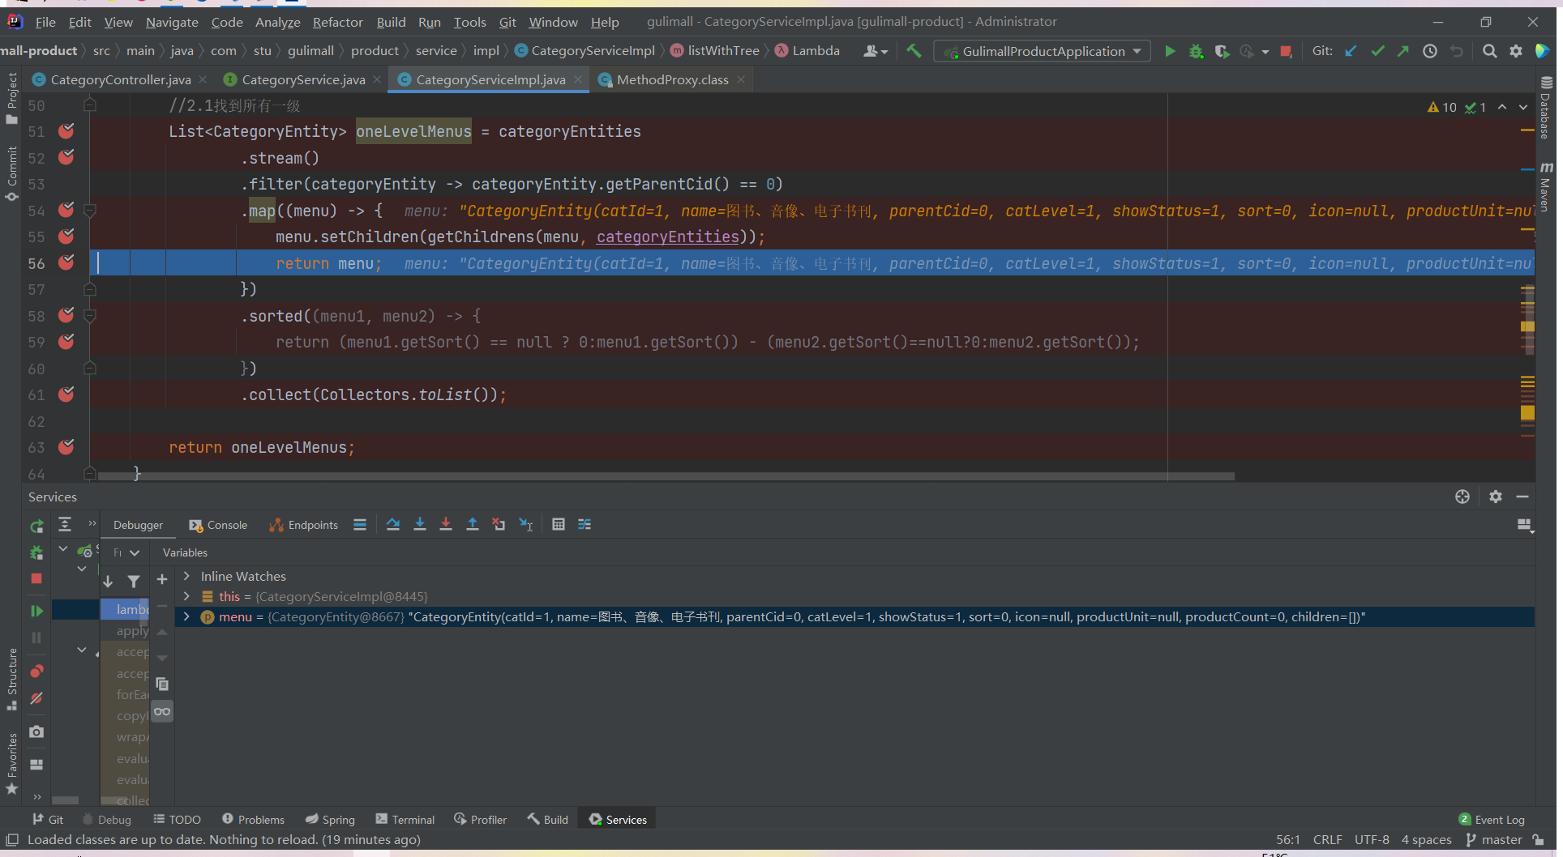This screenshot has width=1563, height=857.
Task: Click Trace Current Stream Chain icon
Action: point(585,525)
